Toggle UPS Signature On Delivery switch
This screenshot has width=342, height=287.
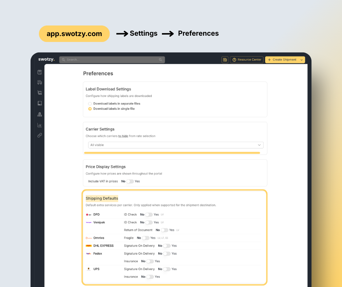[167, 269]
